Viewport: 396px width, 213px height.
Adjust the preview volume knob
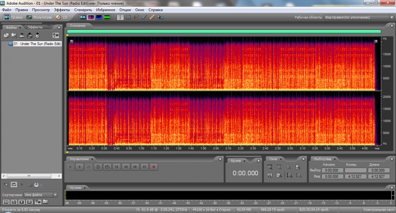pyautogui.click(x=36, y=185)
